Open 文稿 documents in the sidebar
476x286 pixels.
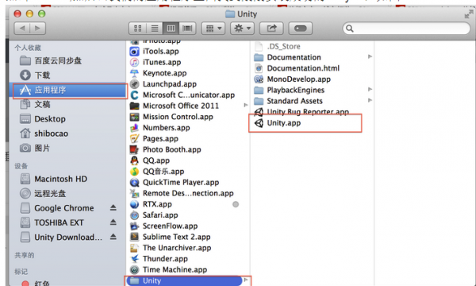click(x=35, y=104)
